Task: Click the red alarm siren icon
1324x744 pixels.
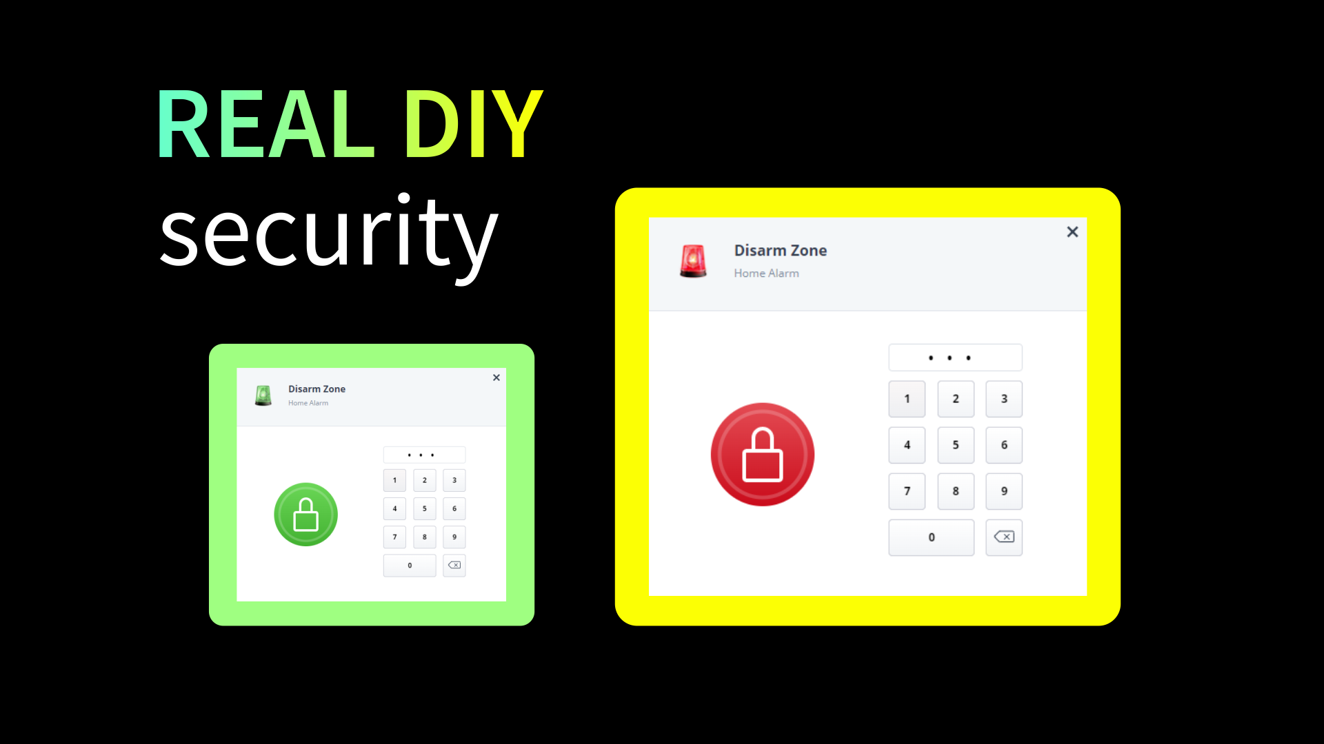Action: pos(693,259)
